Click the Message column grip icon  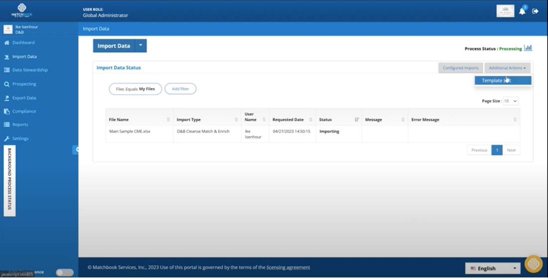click(x=403, y=120)
